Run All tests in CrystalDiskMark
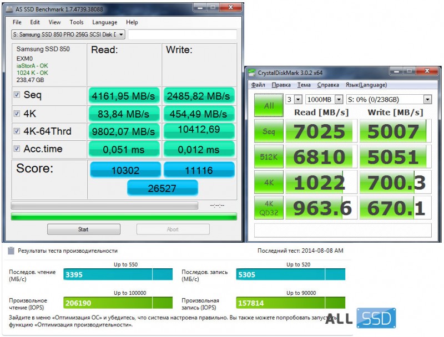 pos(269,105)
